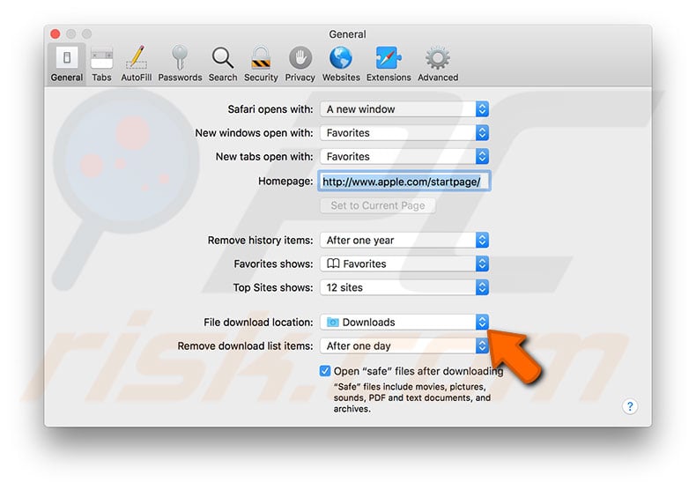Open the New tabs open with dropdown
Image resolution: width=696 pixels, height=490 pixels.
pyautogui.click(x=404, y=156)
